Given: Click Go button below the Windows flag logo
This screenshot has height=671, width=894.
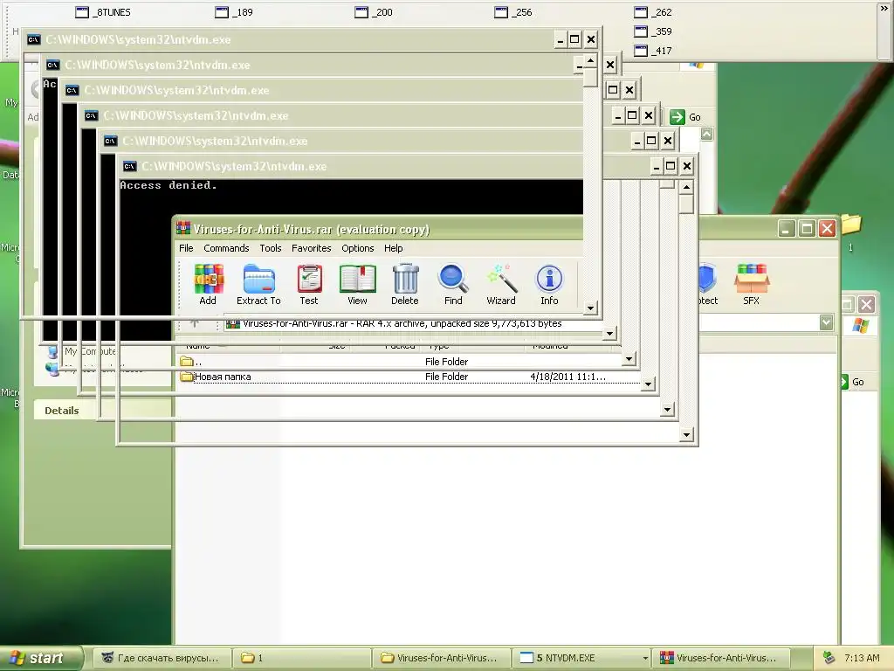Looking at the screenshot, I should [853, 382].
